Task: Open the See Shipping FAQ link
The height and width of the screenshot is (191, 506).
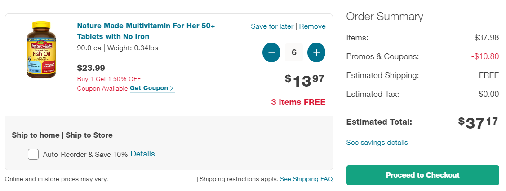Action: [306, 179]
